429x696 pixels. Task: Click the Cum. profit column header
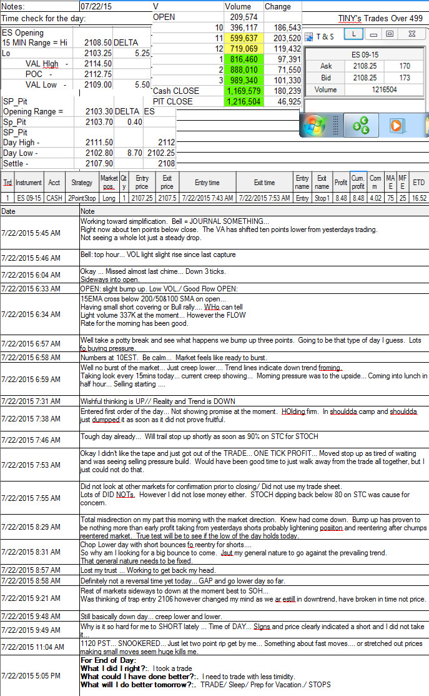tap(358, 183)
